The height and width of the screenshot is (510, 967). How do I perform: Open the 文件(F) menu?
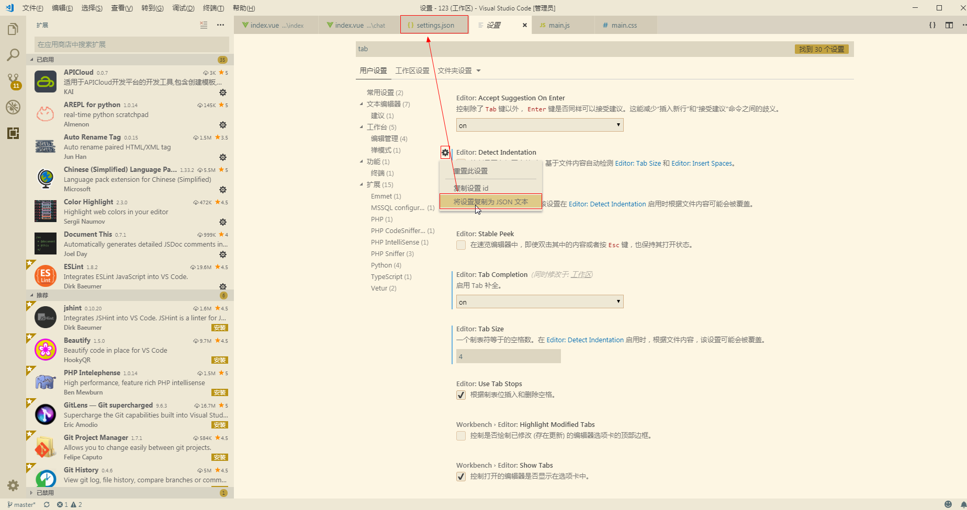point(33,8)
